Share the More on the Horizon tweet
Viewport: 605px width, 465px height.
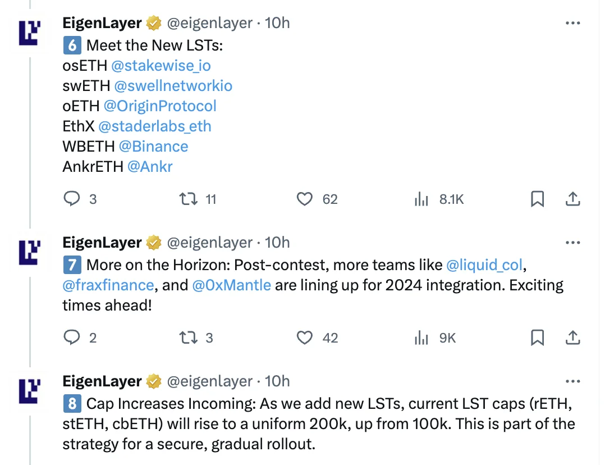pyautogui.click(x=572, y=338)
